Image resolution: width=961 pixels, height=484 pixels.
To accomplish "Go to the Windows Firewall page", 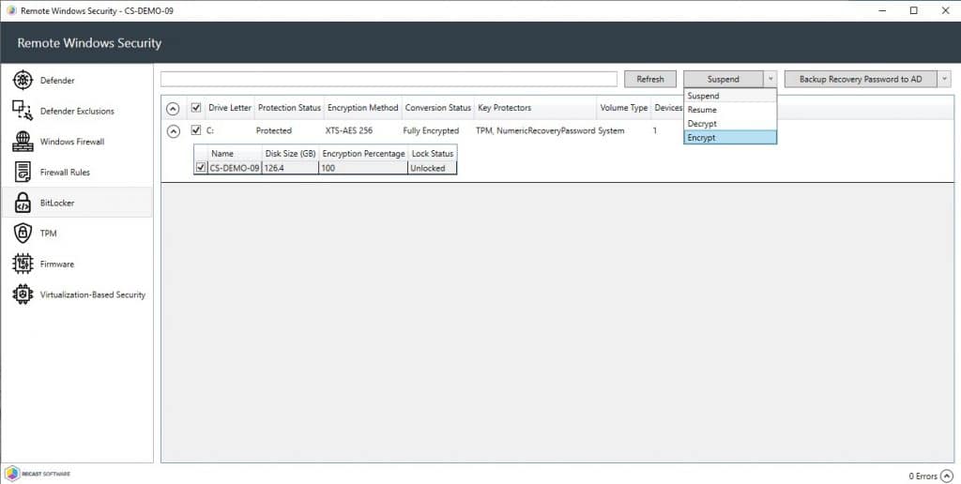I will click(72, 142).
